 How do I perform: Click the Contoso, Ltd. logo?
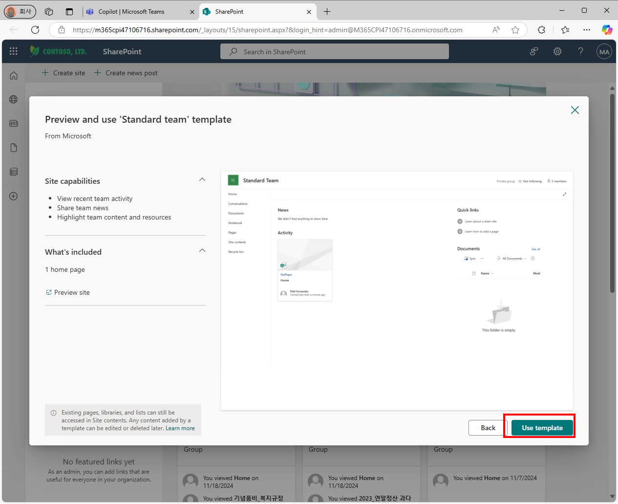point(58,51)
